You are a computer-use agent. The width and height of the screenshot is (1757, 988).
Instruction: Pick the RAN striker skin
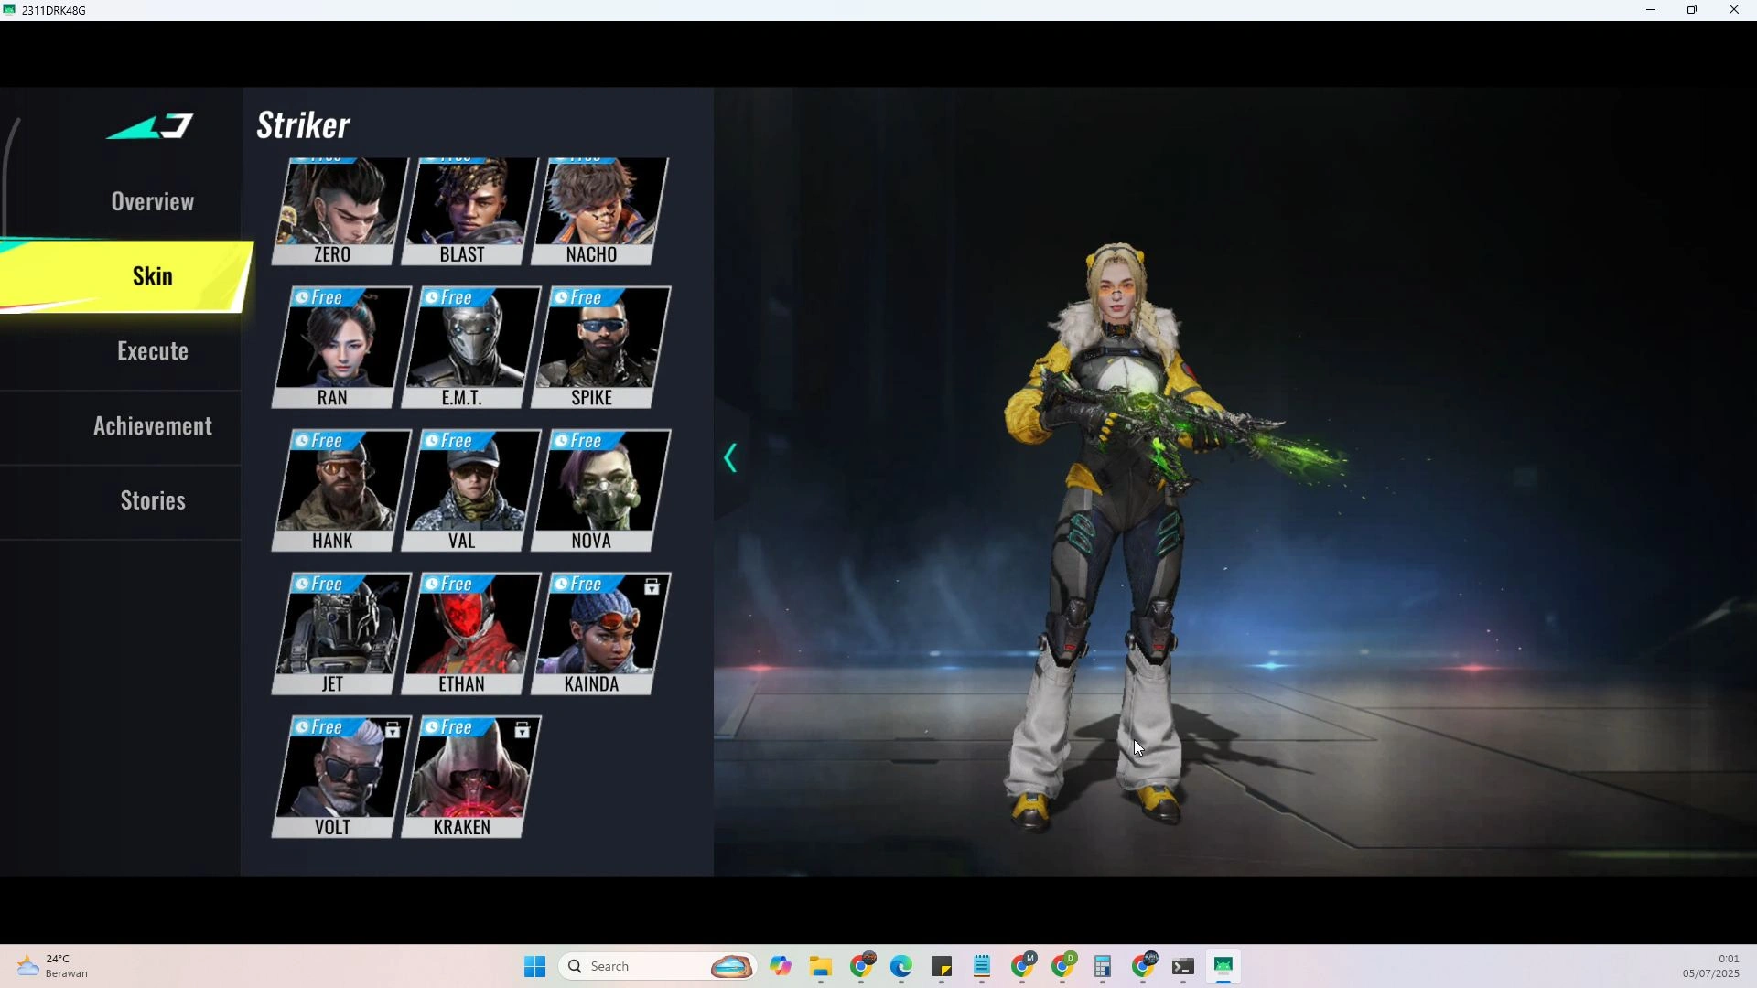click(336, 347)
